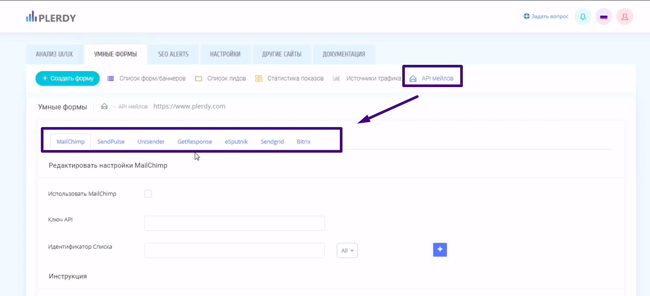Click the Идентификатор Списка input field
The height and width of the screenshot is (296, 650).
tap(234, 250)
